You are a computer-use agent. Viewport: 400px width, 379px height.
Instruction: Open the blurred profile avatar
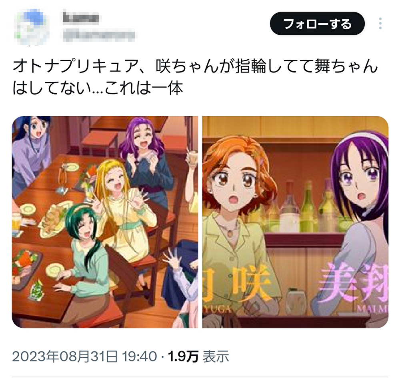(32, 26)
